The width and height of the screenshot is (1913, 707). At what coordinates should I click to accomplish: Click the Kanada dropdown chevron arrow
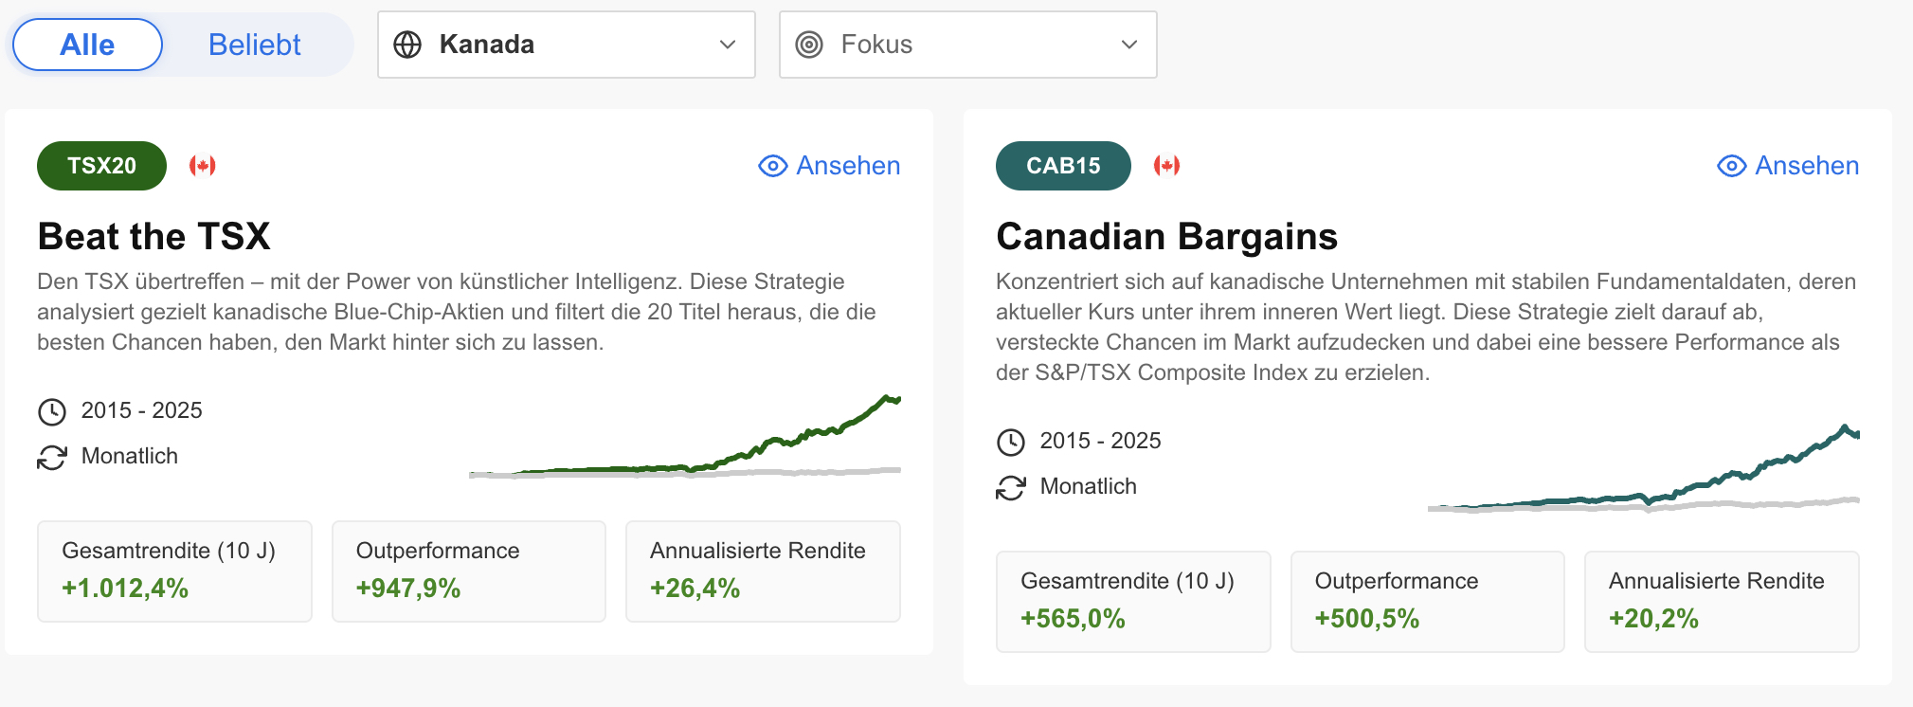point(728,45)
